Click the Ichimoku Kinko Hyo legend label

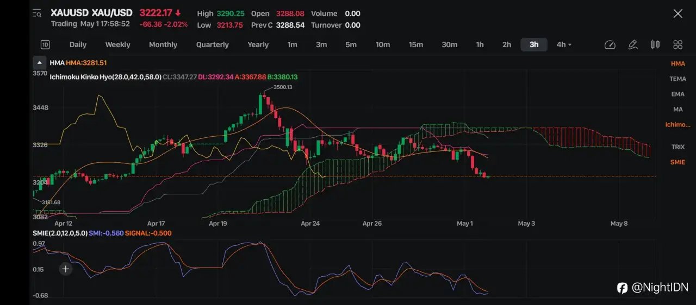[105, 77]
